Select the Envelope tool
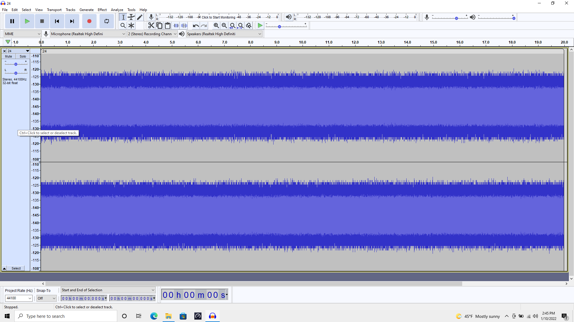574x322 pixels. (131, 17)
